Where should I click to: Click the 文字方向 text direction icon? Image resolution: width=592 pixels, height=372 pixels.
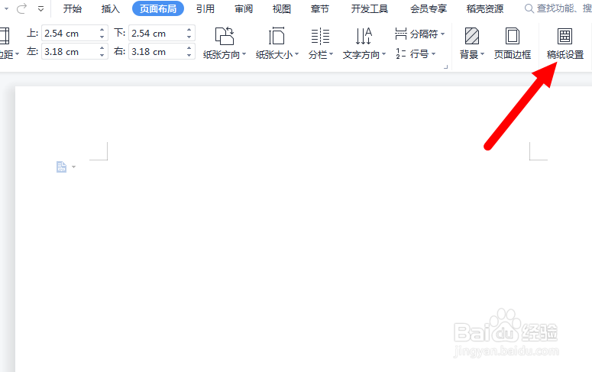coord(364,37)
